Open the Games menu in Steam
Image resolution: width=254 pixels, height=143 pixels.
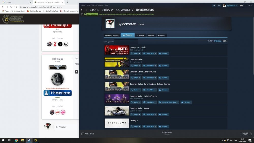coord(100,5)
